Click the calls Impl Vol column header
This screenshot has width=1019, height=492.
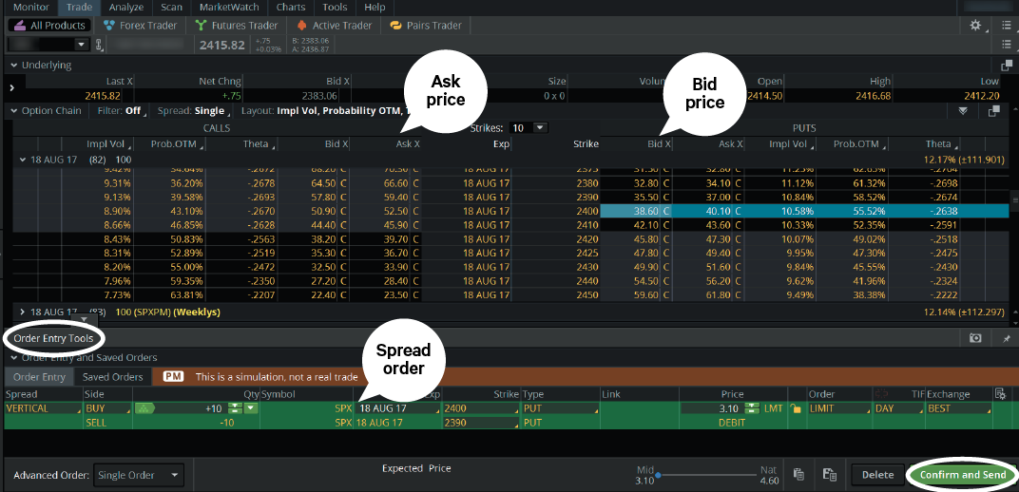click(108, 144)
